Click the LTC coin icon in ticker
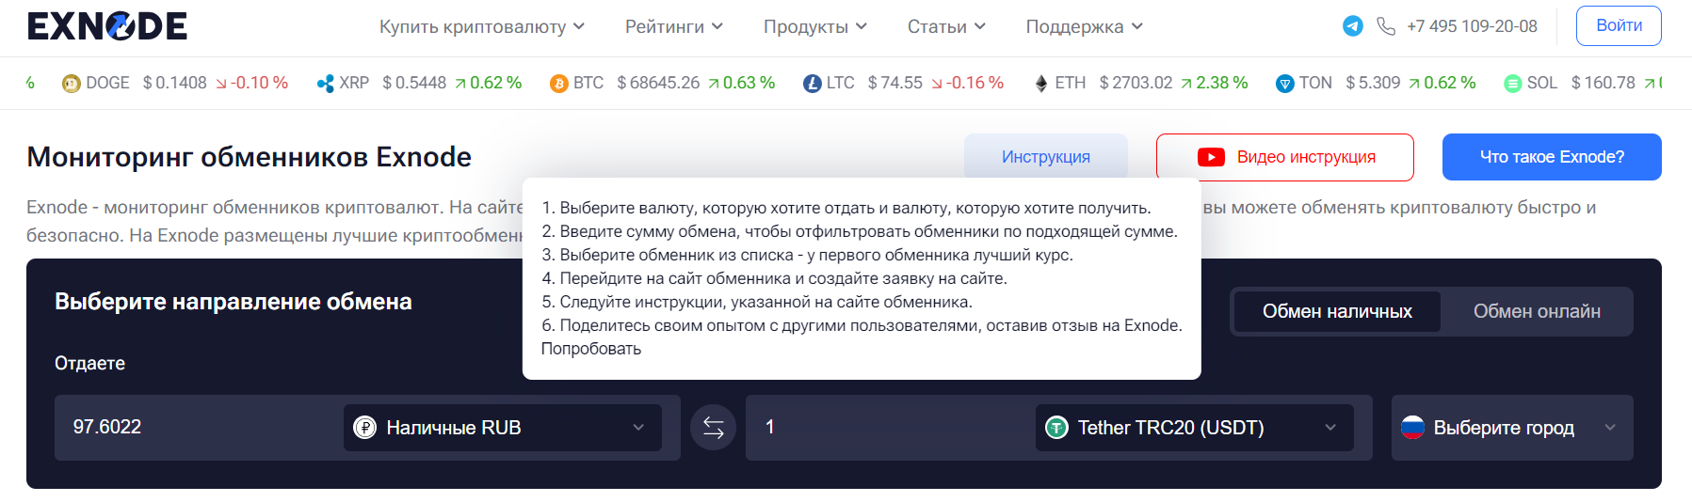 pyautogui.click(x=813, y=84)
